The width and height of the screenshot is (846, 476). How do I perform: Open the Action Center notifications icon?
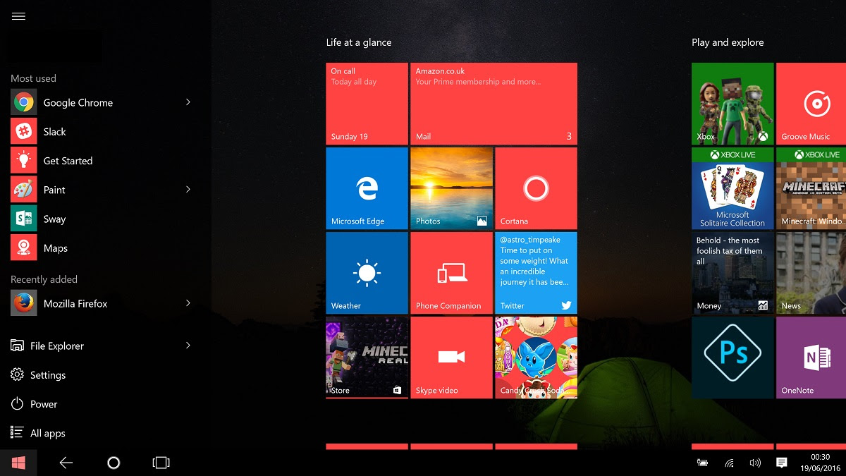781,463
